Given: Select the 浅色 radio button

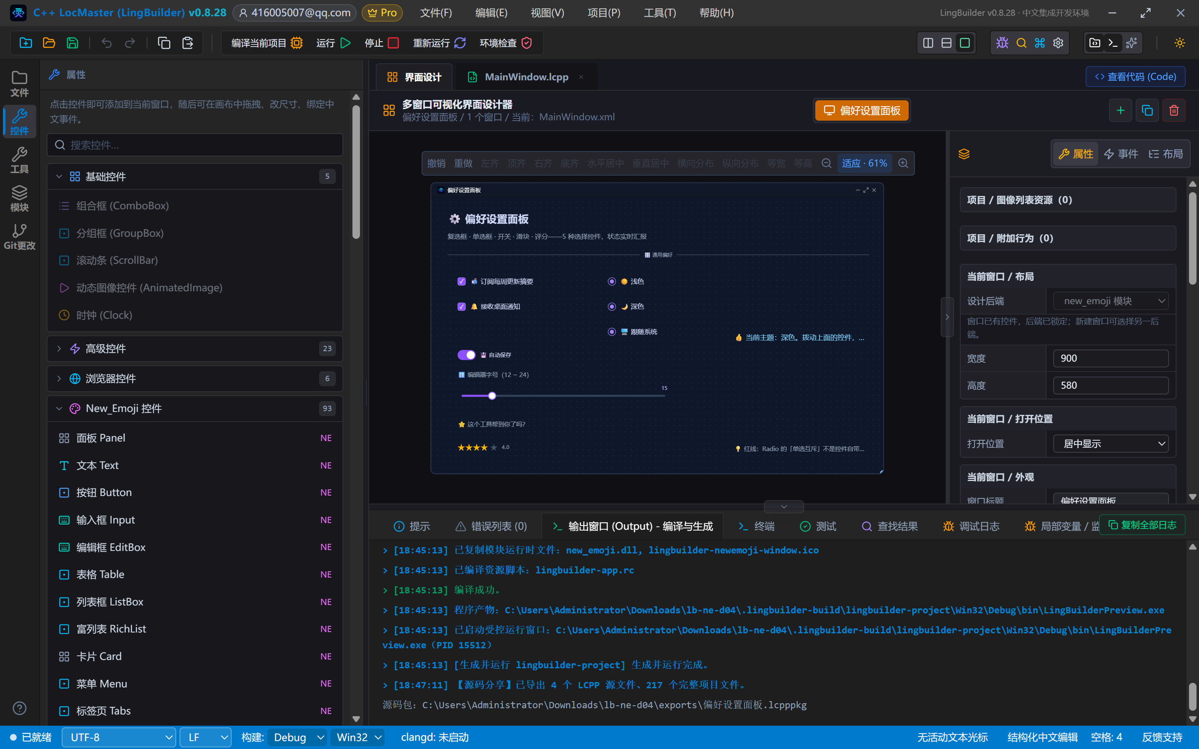Looking at the screenshot, I should [x=612, y=281].
